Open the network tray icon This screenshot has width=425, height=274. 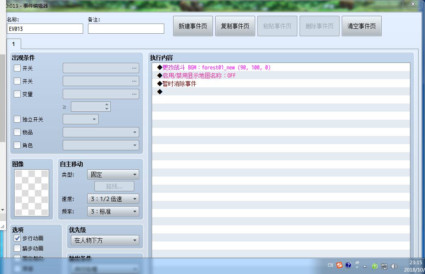[384, 266]
